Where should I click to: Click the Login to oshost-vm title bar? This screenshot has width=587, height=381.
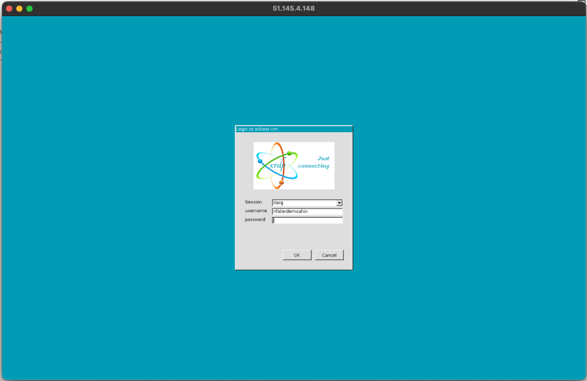[294, 129]
